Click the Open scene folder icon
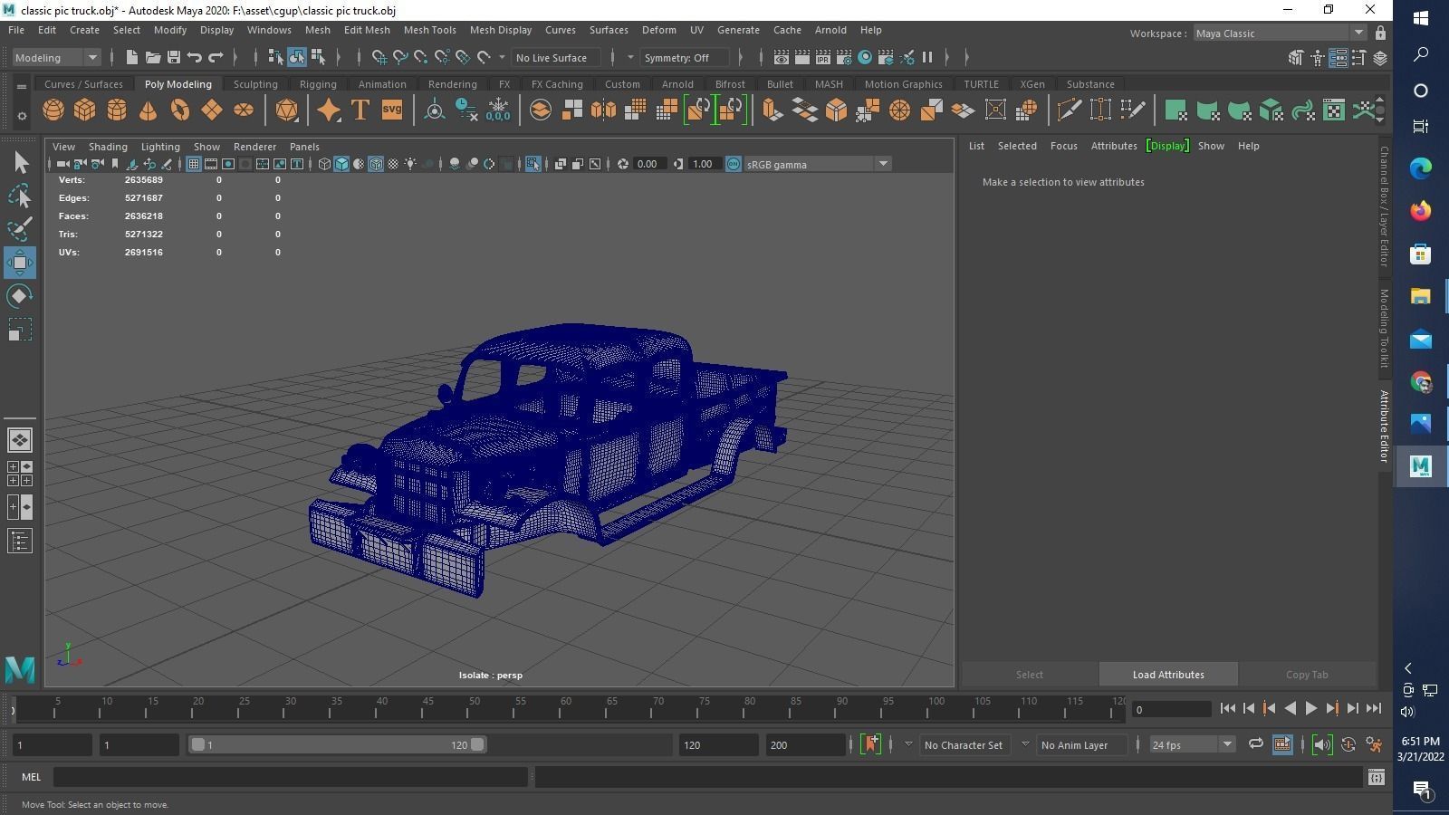Screen dimensions: 1449x815 (152, 57)
